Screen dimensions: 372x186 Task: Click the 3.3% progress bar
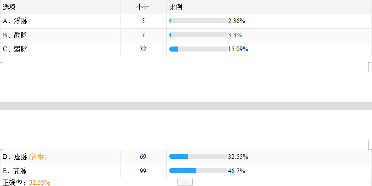pyautogui.click(x=198, y=35)
